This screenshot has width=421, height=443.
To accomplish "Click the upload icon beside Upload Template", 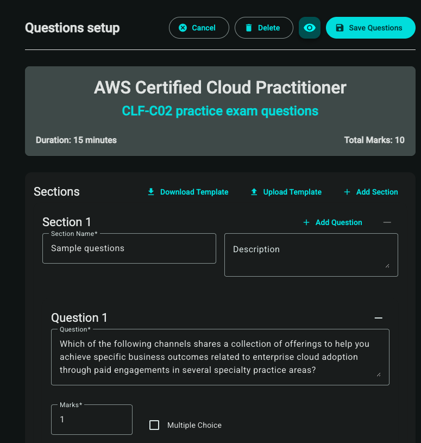I will [x=254, y=192].
